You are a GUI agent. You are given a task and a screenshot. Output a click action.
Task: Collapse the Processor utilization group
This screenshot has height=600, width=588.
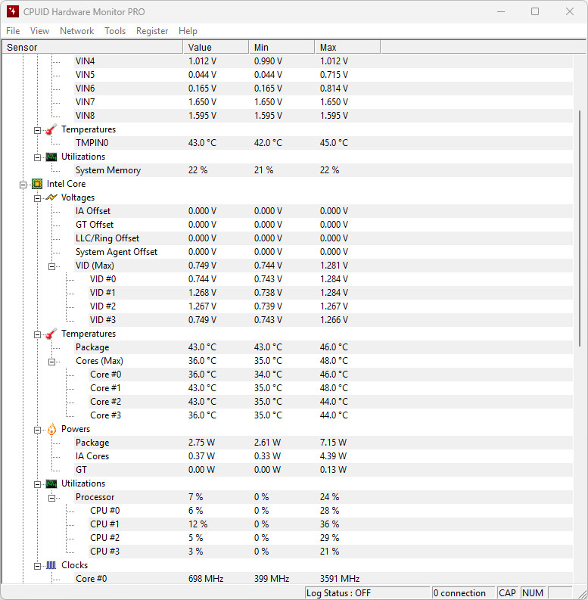click(52, 497)
